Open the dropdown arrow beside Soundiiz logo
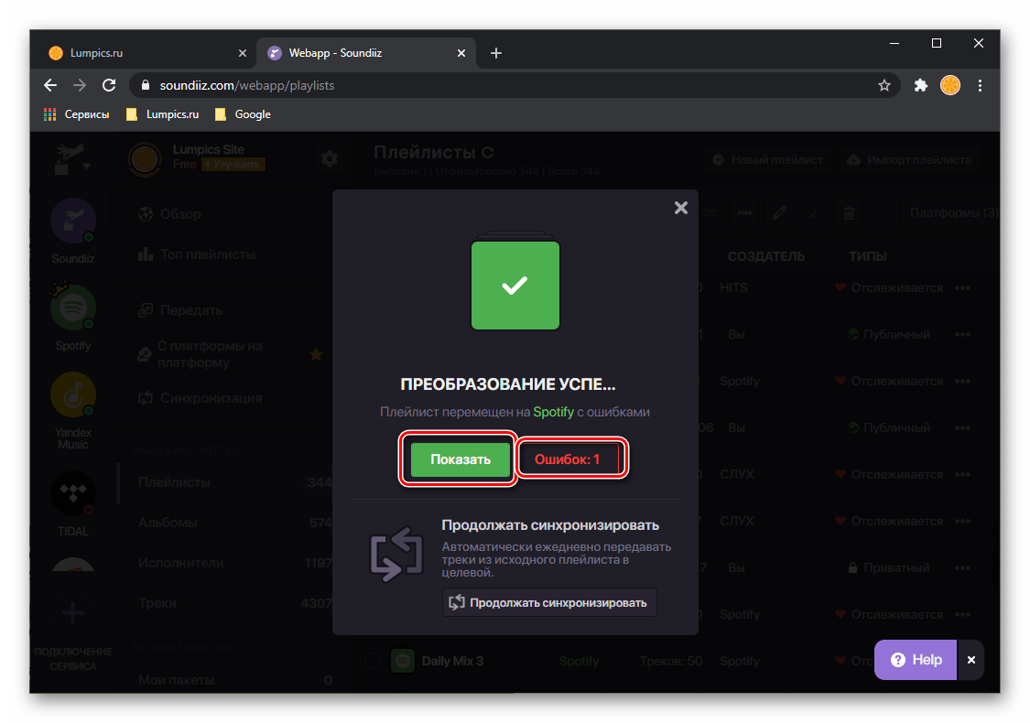 [x=87, y=167]
